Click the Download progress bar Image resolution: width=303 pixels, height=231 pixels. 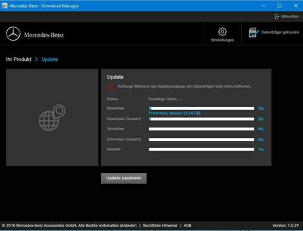click(201, 108)
